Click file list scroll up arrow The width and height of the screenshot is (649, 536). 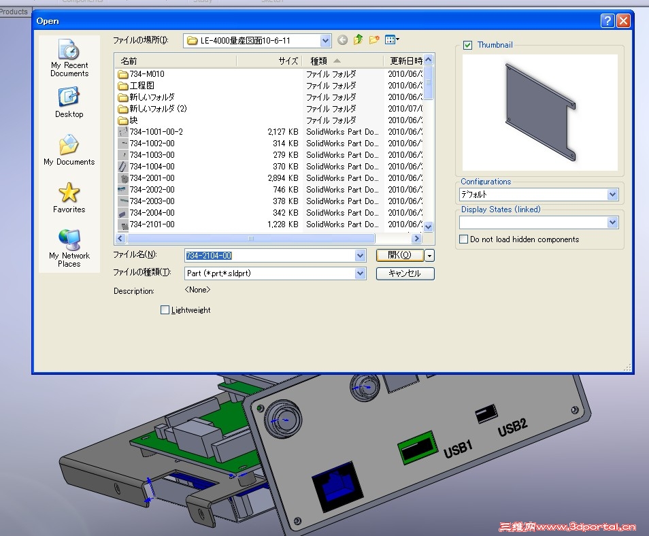pos(429,60)
